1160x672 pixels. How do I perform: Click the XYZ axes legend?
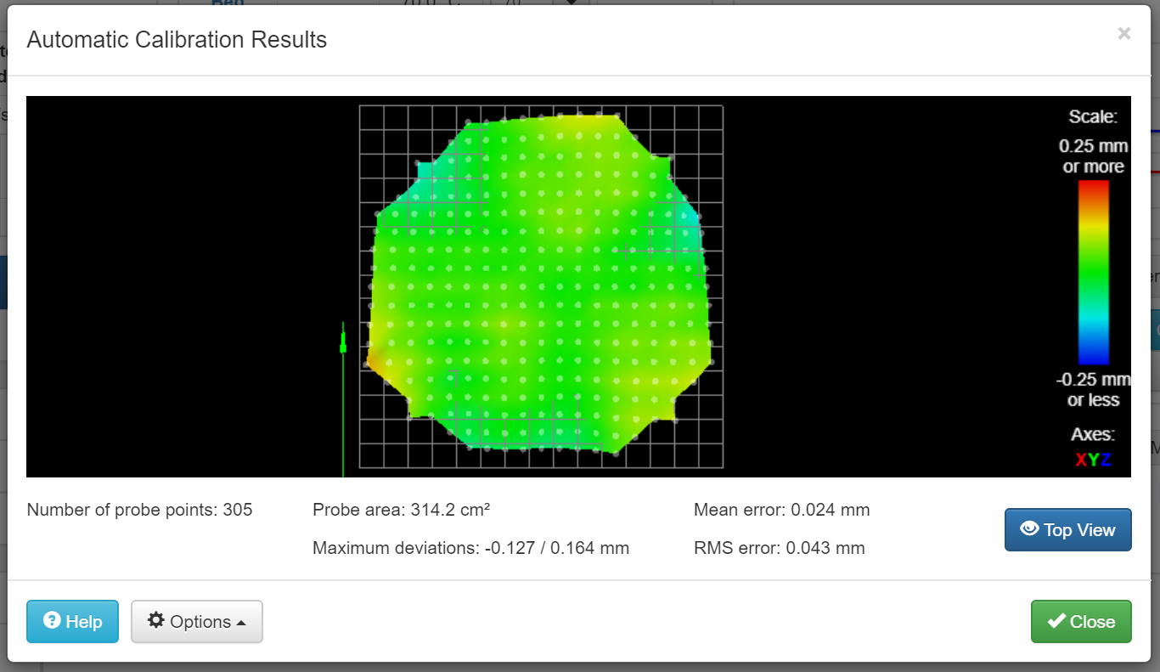click(1093, 460)
